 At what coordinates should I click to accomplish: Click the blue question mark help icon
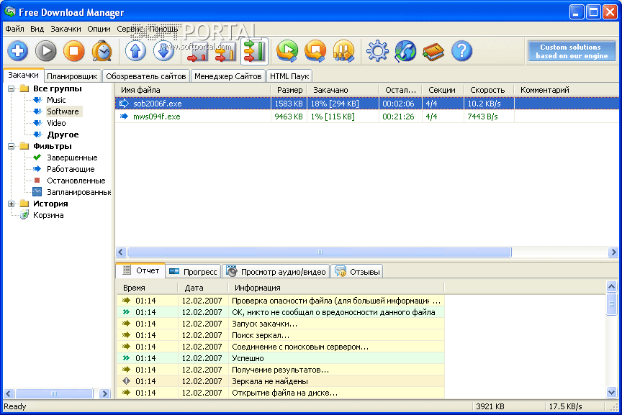[461, 51]
